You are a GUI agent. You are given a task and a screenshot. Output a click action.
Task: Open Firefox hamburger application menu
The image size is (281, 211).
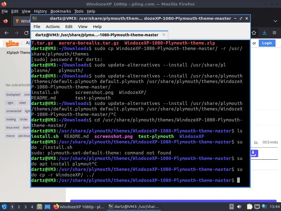click(x=274, y=33)
